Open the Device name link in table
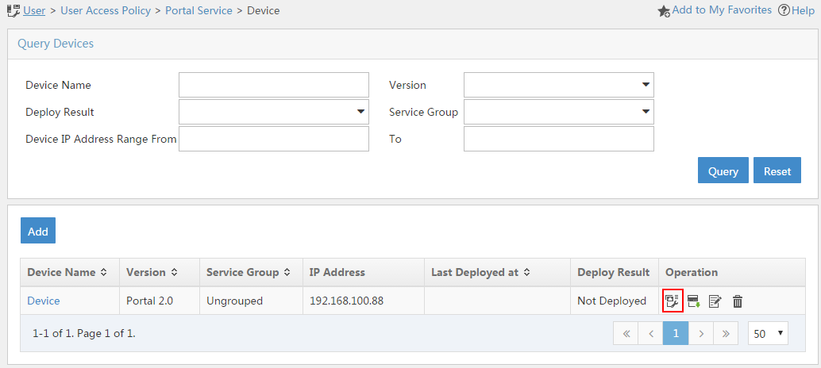Viewport: 821px width, 368px height. [x=44, y=301]
